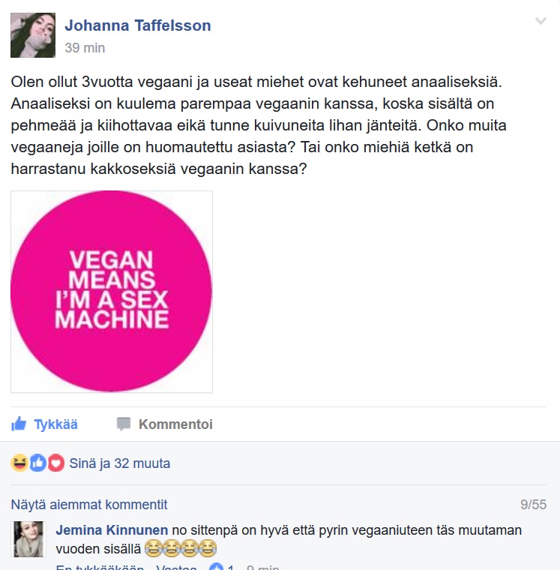Click the red heart Love reaction icon

[56, 463]
